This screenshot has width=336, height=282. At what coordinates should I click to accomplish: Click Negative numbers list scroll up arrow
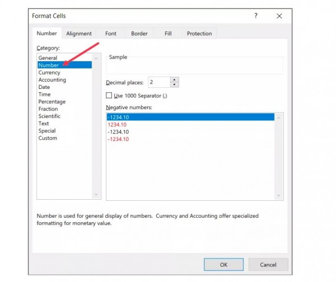tap(278, 118)
